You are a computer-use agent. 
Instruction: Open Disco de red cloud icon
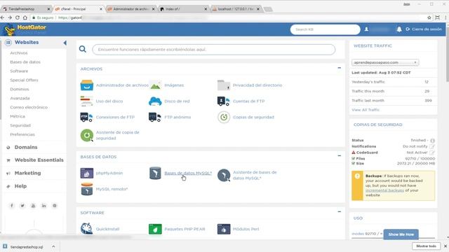tap(155, 101)
